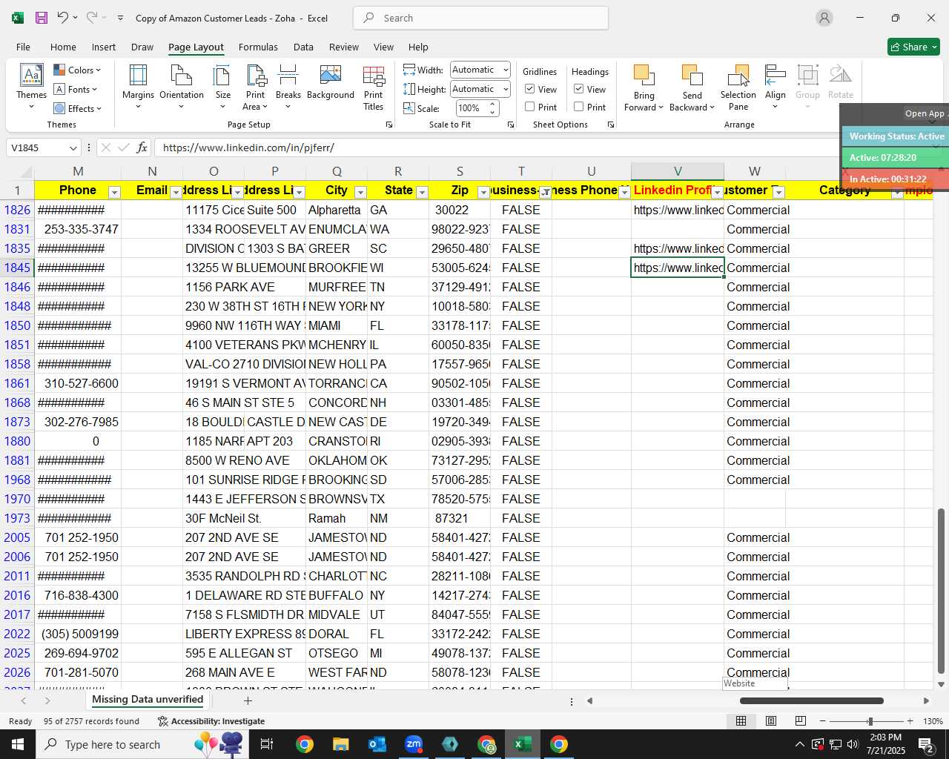Open the Zip column filter dropdown
Image resolution: width=949 pixels, height=759 pixels.
tap(483, 192)
